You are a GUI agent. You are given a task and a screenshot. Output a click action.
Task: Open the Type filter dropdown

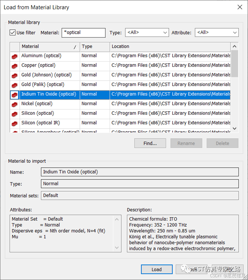coord(147,33)
